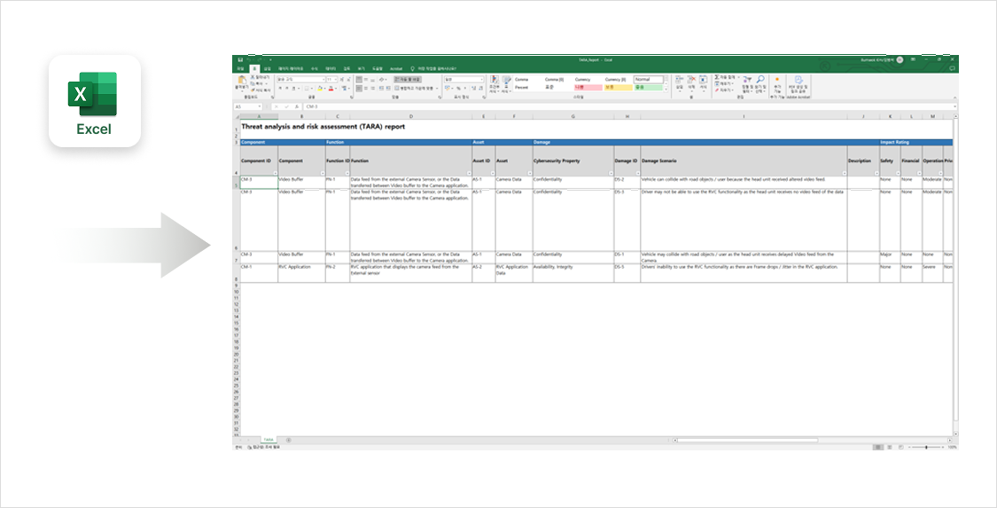Select the TARA sheet tab
The image size is (997, 508).
(268, 440)
